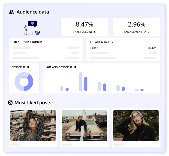
Task: Click the LOCATION BY CITY title
Action: pos(102,42)
